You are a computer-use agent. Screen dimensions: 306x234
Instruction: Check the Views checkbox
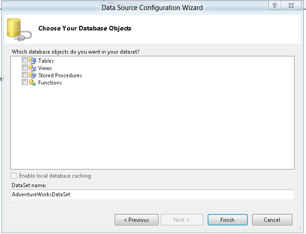pos(25,68)
